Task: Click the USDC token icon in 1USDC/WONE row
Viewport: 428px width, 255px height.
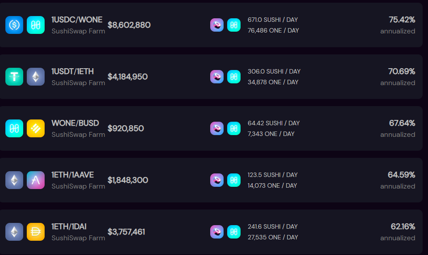Action: [14, 25]
